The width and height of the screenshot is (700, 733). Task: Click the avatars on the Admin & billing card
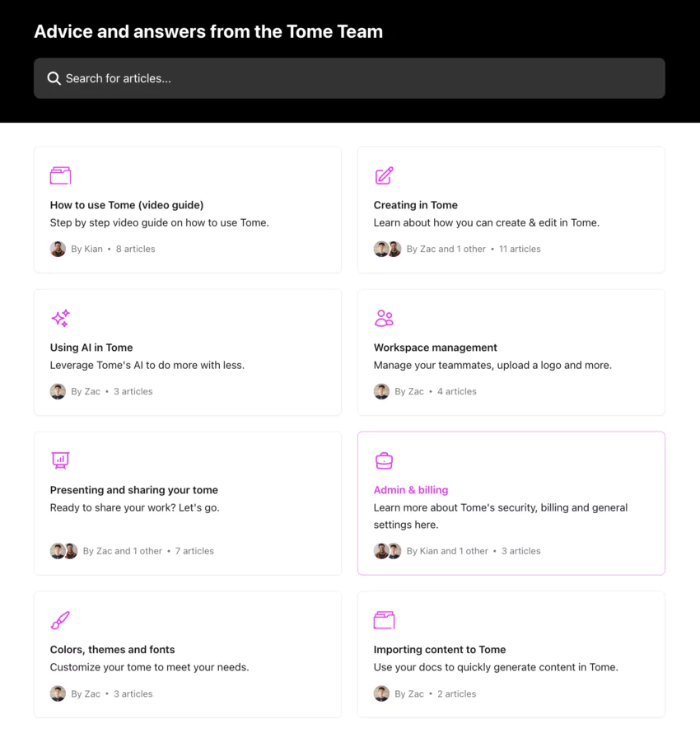click(387, 550)
